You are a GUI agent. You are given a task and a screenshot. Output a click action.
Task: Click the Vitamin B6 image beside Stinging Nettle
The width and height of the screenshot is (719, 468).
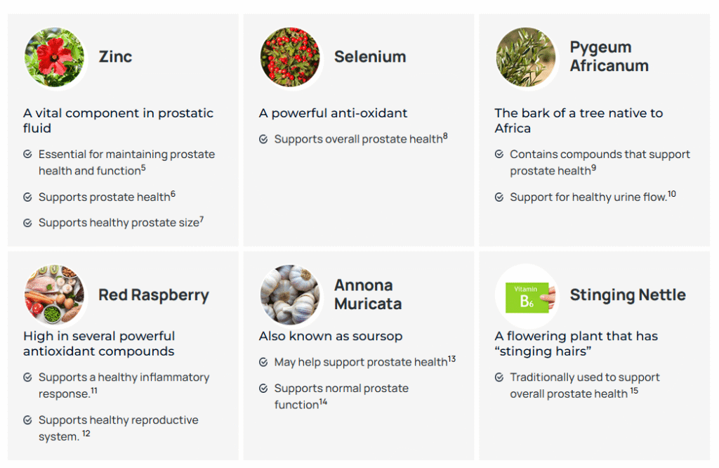pos(527,294)
